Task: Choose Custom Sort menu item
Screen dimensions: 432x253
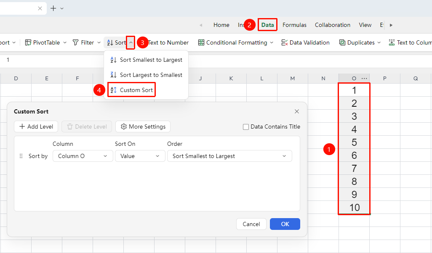Action: coord(146,90)
